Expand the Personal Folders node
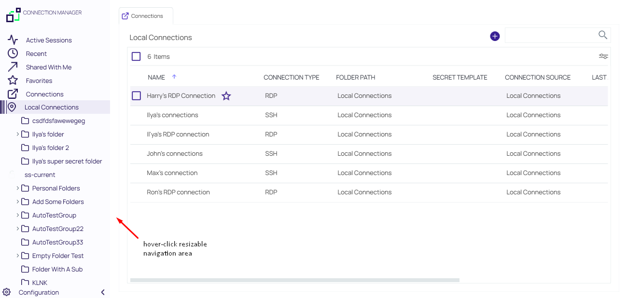 click(18, 188)
